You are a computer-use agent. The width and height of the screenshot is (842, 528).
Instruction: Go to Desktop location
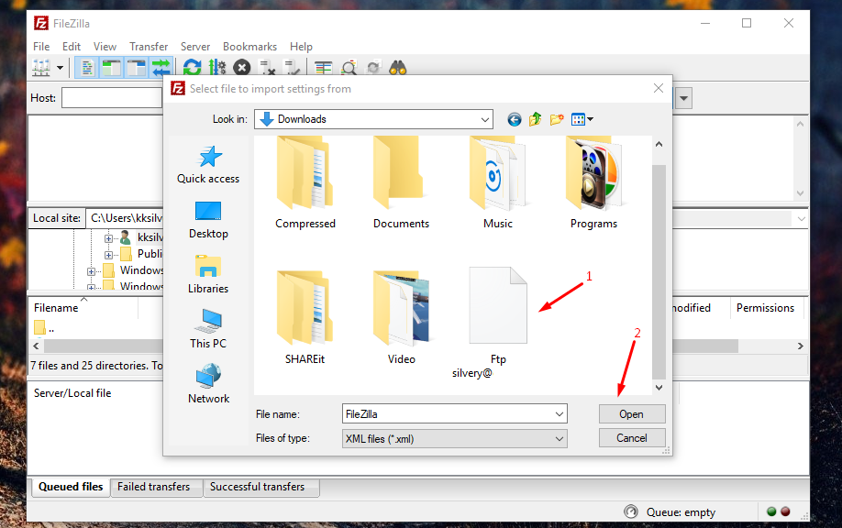(x=208, y=221)
